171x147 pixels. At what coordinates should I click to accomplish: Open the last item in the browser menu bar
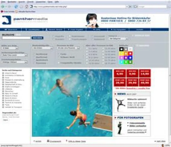[57, 2]
